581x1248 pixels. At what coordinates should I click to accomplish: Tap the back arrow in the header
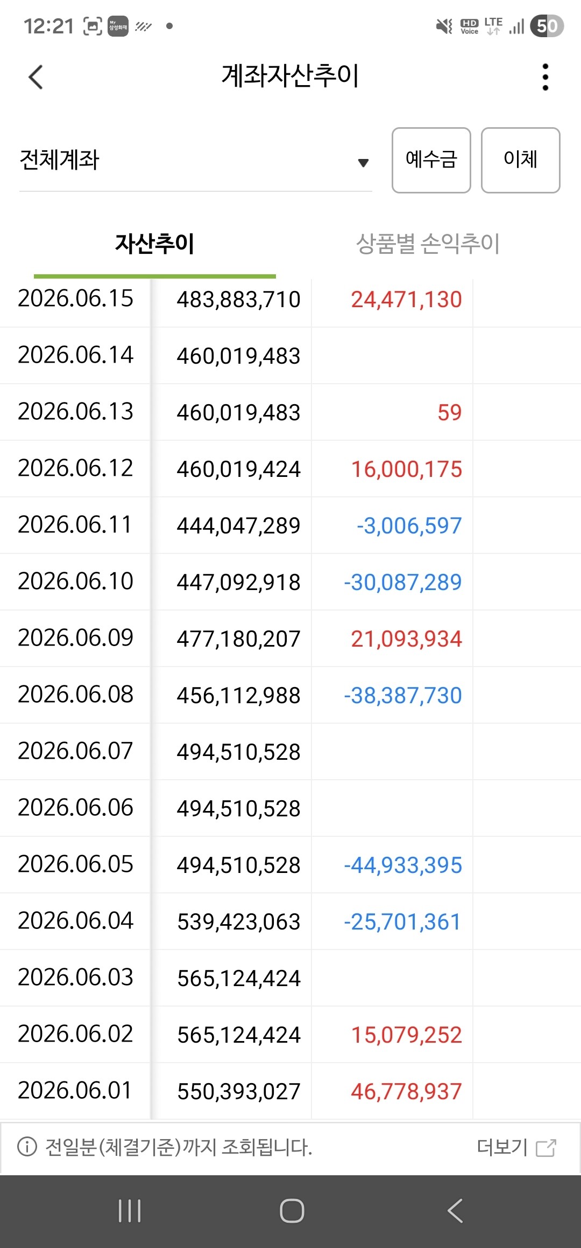pos(36,77)
